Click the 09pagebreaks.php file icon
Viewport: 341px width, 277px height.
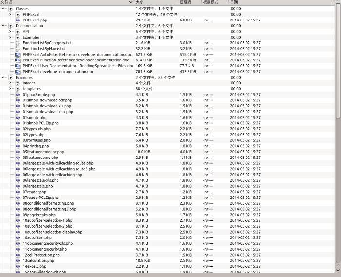click(x=18, y=215)
